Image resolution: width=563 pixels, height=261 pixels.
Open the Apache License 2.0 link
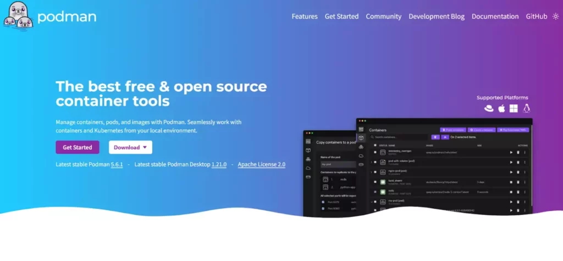[261, 164]
